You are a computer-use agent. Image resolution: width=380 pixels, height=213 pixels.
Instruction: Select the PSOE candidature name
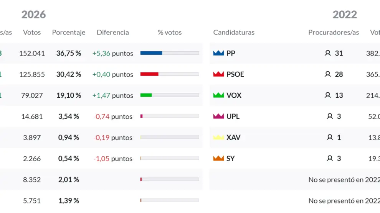235,74
